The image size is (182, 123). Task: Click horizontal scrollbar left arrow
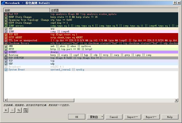click(6, 100)
